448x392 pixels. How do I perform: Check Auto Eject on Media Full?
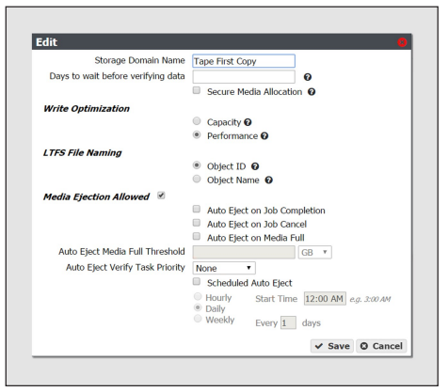[x=197, y=236]
